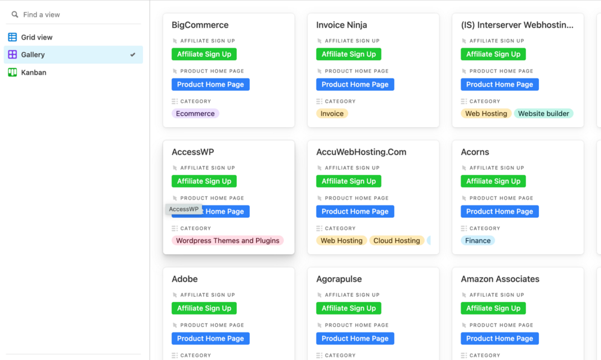
Task: Open the AccessWP card title
Action: (193, 152)
